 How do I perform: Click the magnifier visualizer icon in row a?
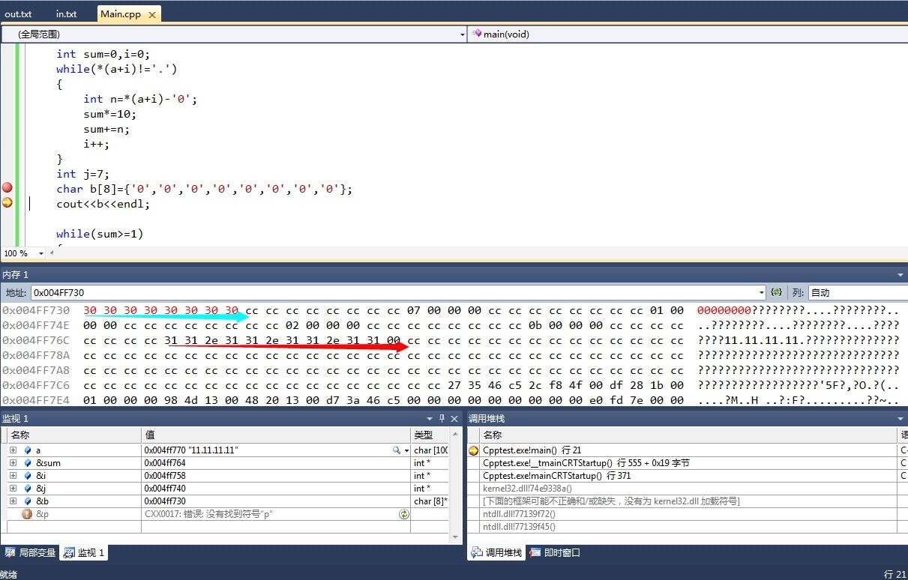397,450
